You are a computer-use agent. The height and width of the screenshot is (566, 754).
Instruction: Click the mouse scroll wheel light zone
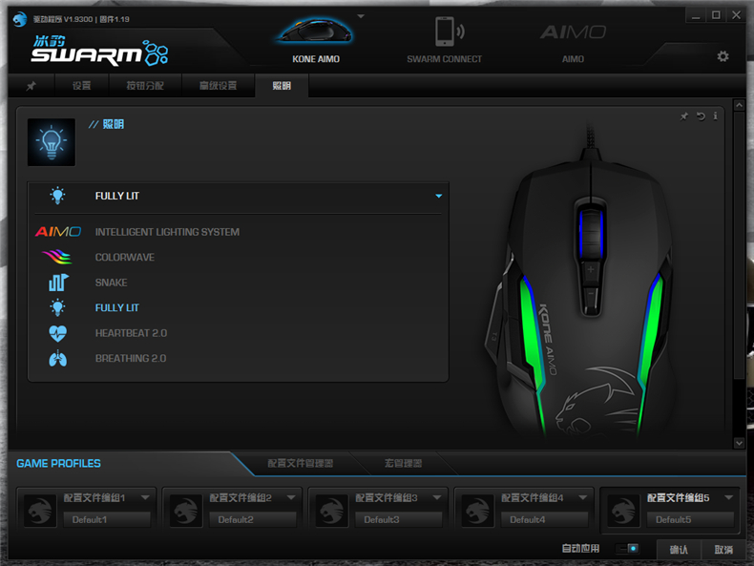tap(591, 233)
